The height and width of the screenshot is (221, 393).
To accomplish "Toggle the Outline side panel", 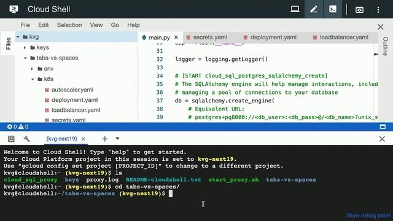I will click(x=385, y=46).
